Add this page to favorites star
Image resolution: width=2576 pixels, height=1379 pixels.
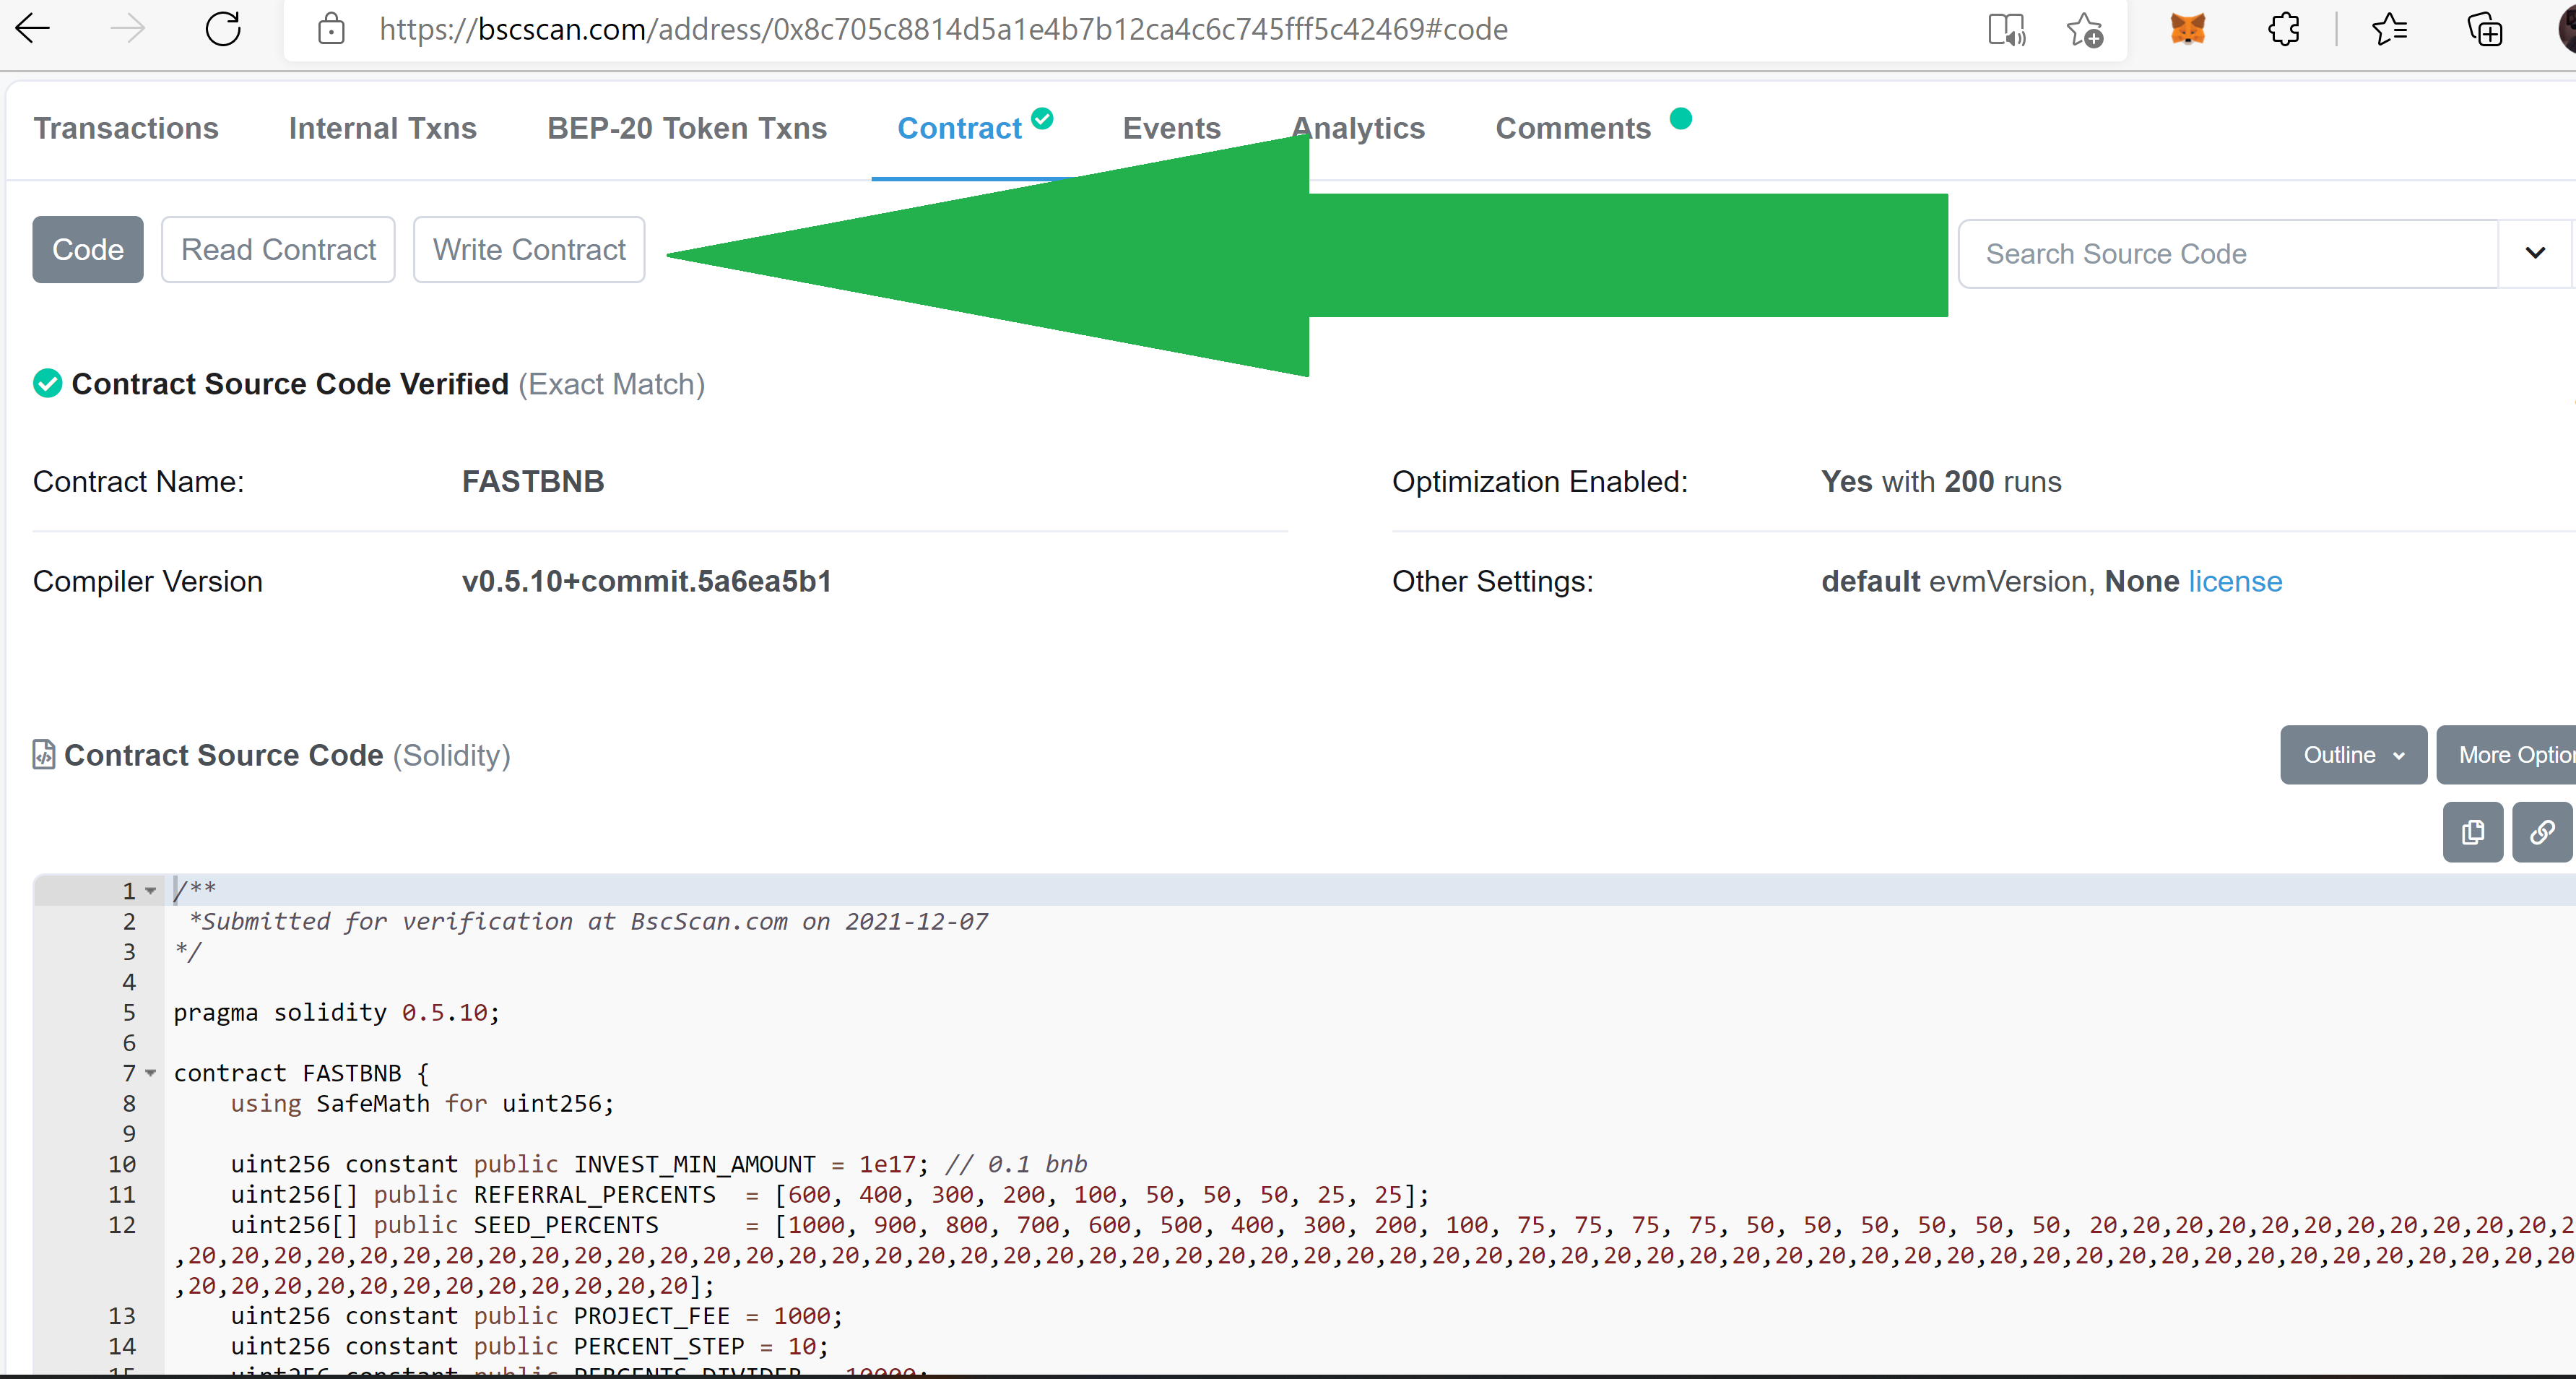pyautogui.click(x=2085, y=29)
